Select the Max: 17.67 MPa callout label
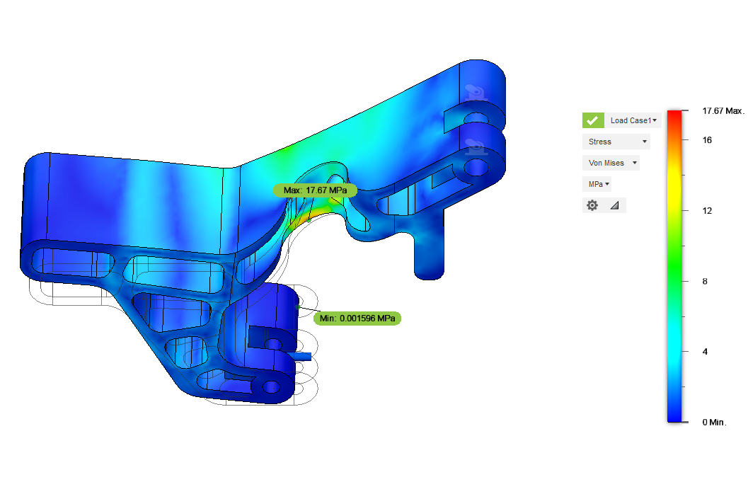748x499 pixels. (x=315, y=190)
